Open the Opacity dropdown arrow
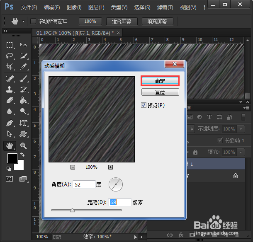 click(241, 129)
